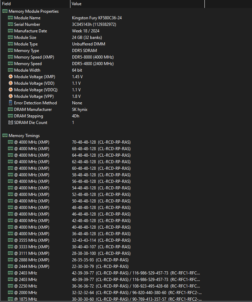Click the icon of the 2888 MHz (XMP) row

[10, 260]
